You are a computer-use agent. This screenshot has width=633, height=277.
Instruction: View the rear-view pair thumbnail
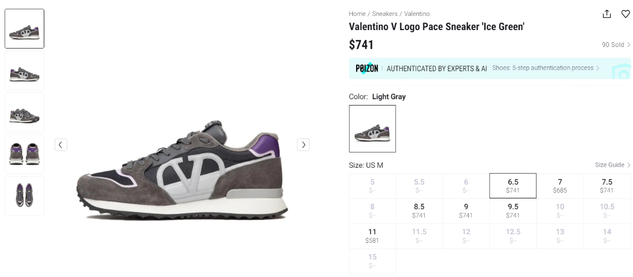click(x=24, y=154)
